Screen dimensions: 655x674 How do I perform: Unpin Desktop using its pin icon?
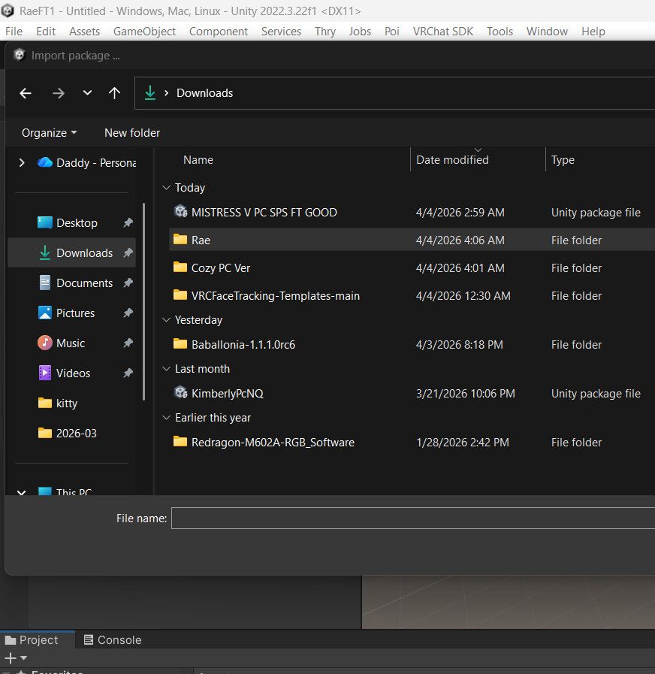tap(128, 222)
